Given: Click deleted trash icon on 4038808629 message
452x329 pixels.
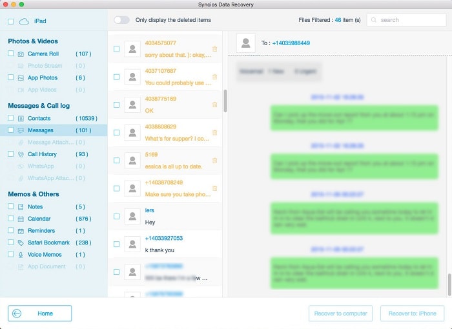Looking at the screenshot, I should click(215, 132).
